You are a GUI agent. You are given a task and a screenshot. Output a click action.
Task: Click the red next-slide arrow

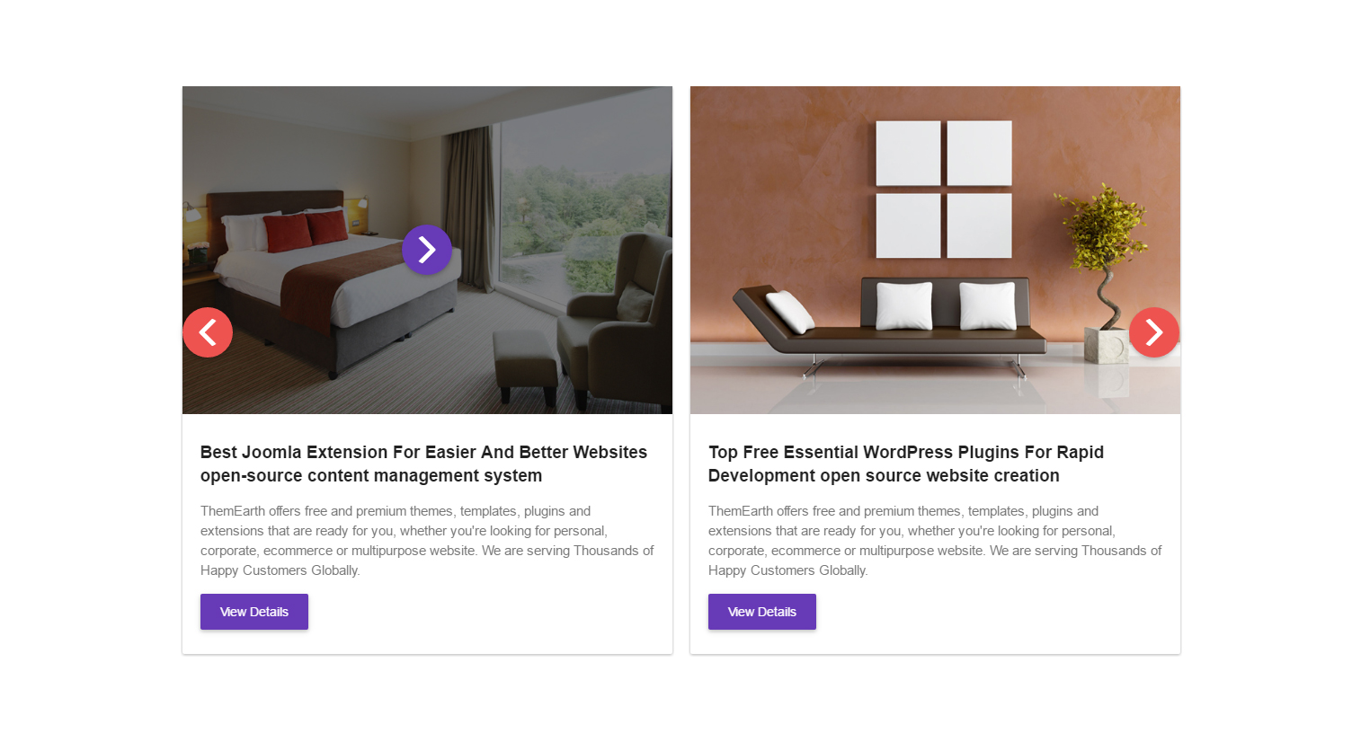(1154, 332)
